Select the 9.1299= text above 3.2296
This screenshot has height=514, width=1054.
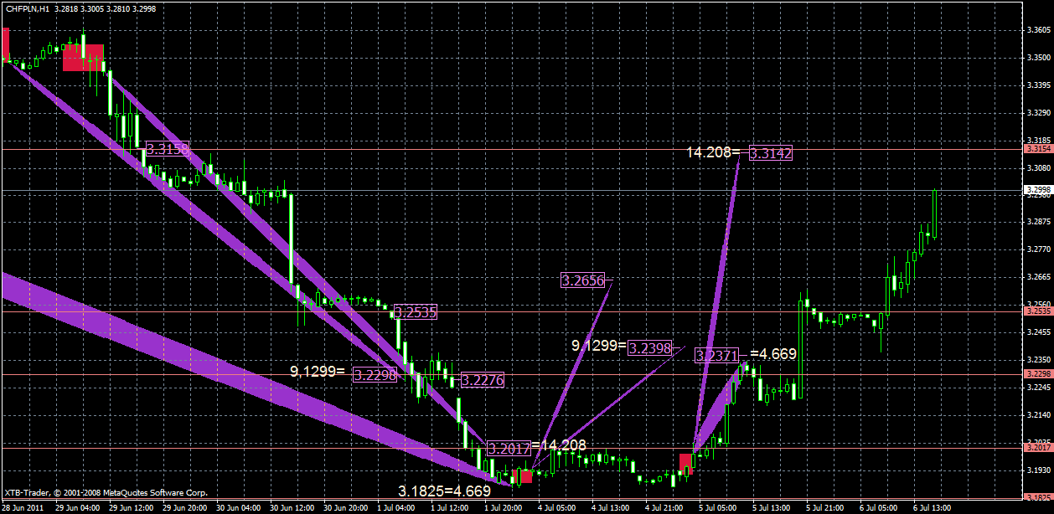click(x=319, y=373)
